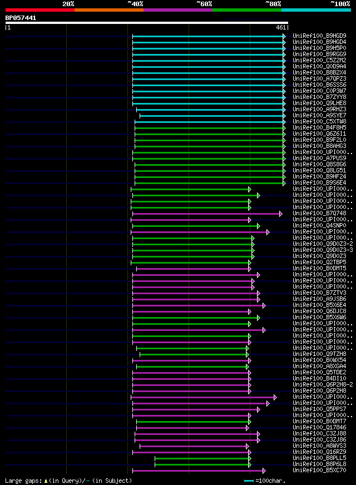Click the purple alignment bar of UniRef100_B7Q748

click(206, 214)
